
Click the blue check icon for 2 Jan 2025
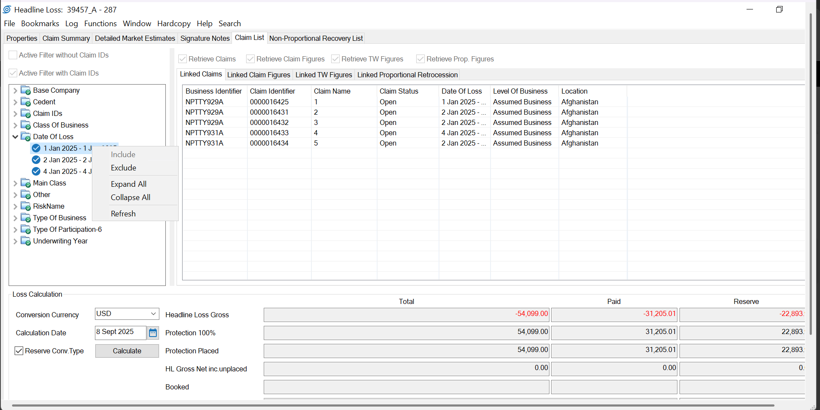(37, 160)
